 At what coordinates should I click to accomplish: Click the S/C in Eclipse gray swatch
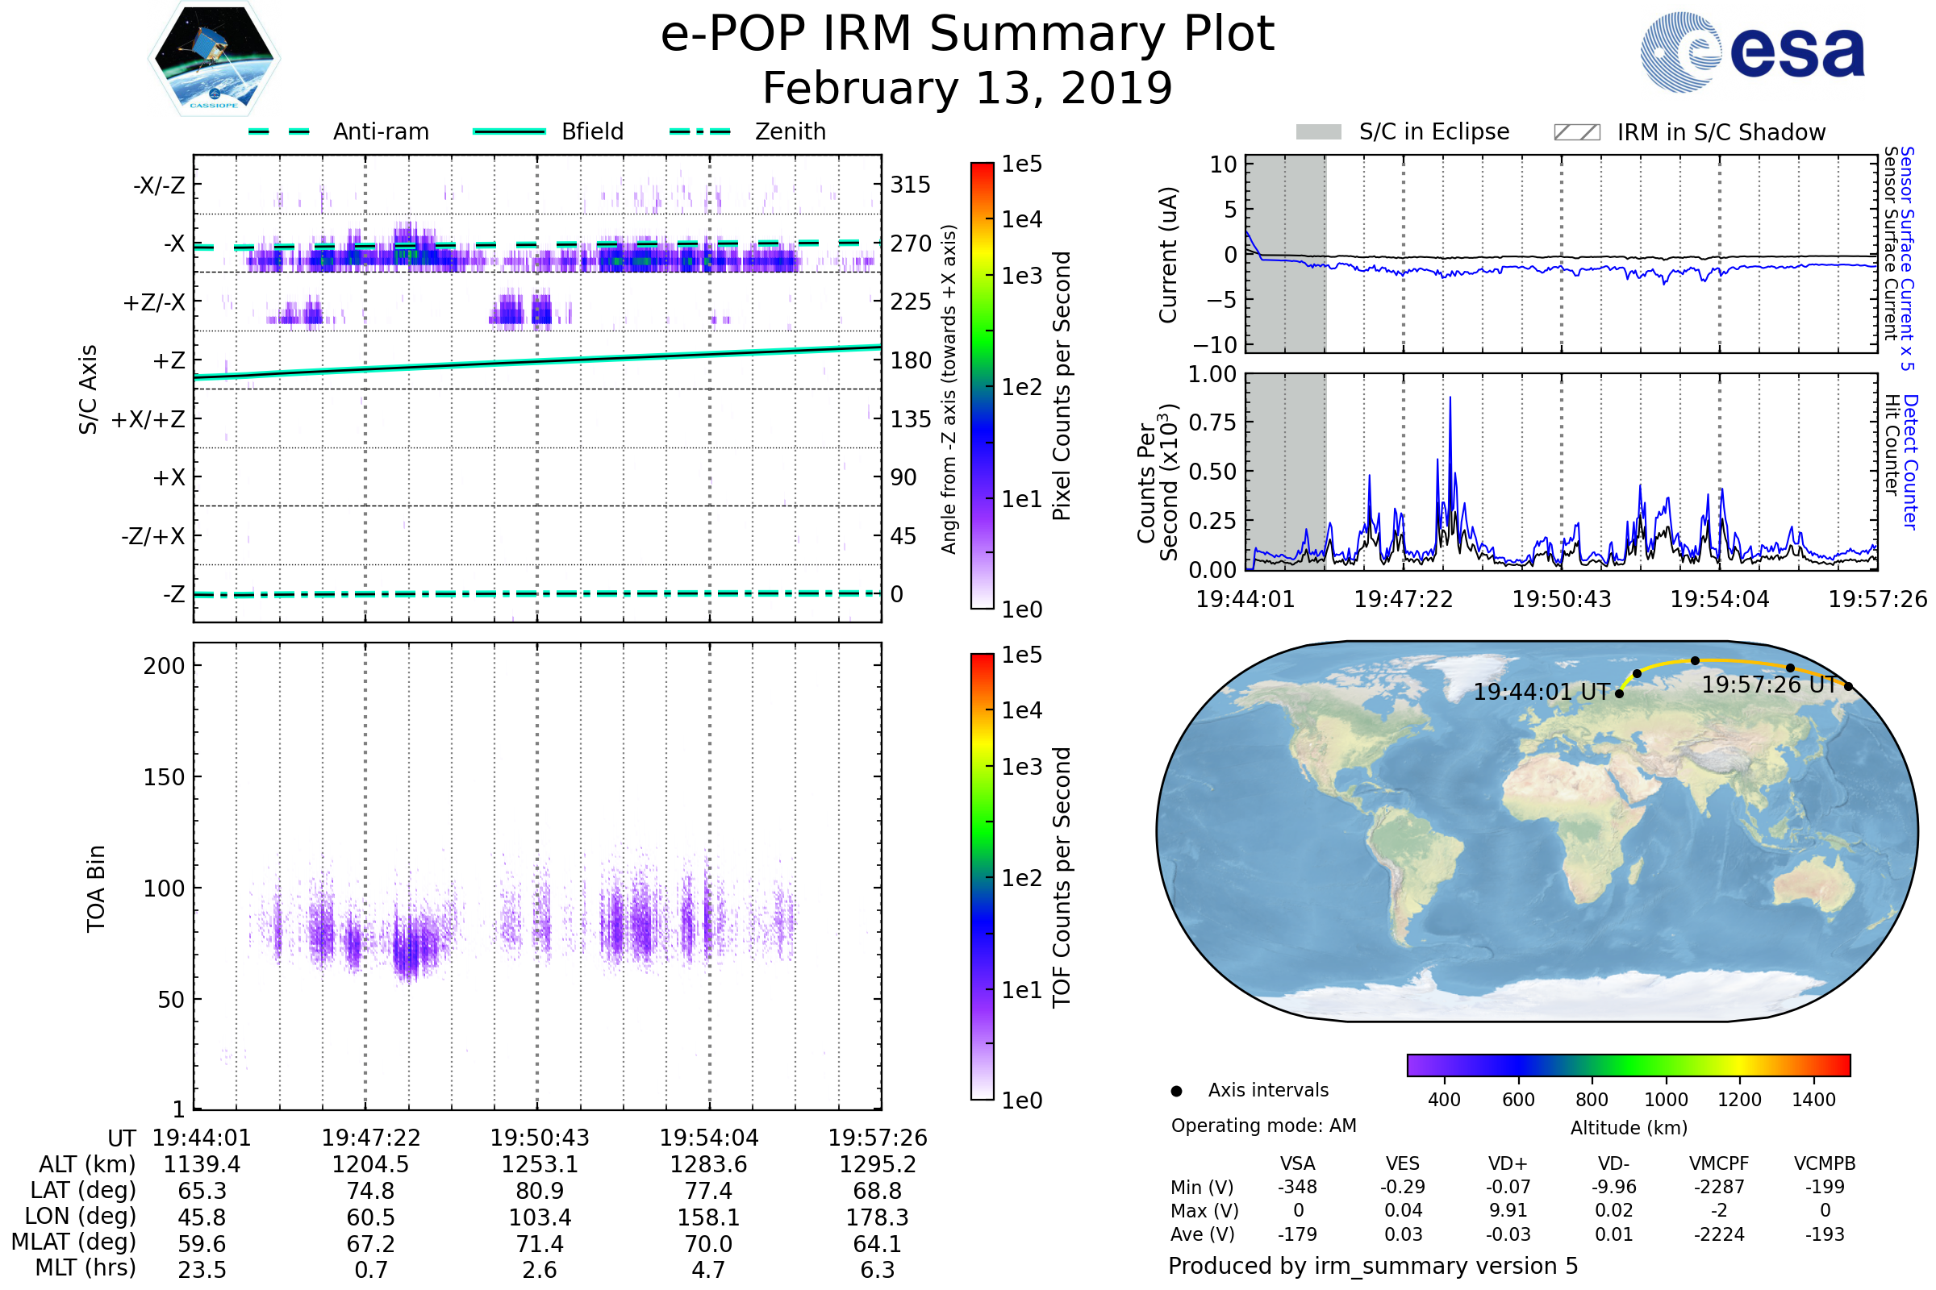click(x=1318, y=132)
